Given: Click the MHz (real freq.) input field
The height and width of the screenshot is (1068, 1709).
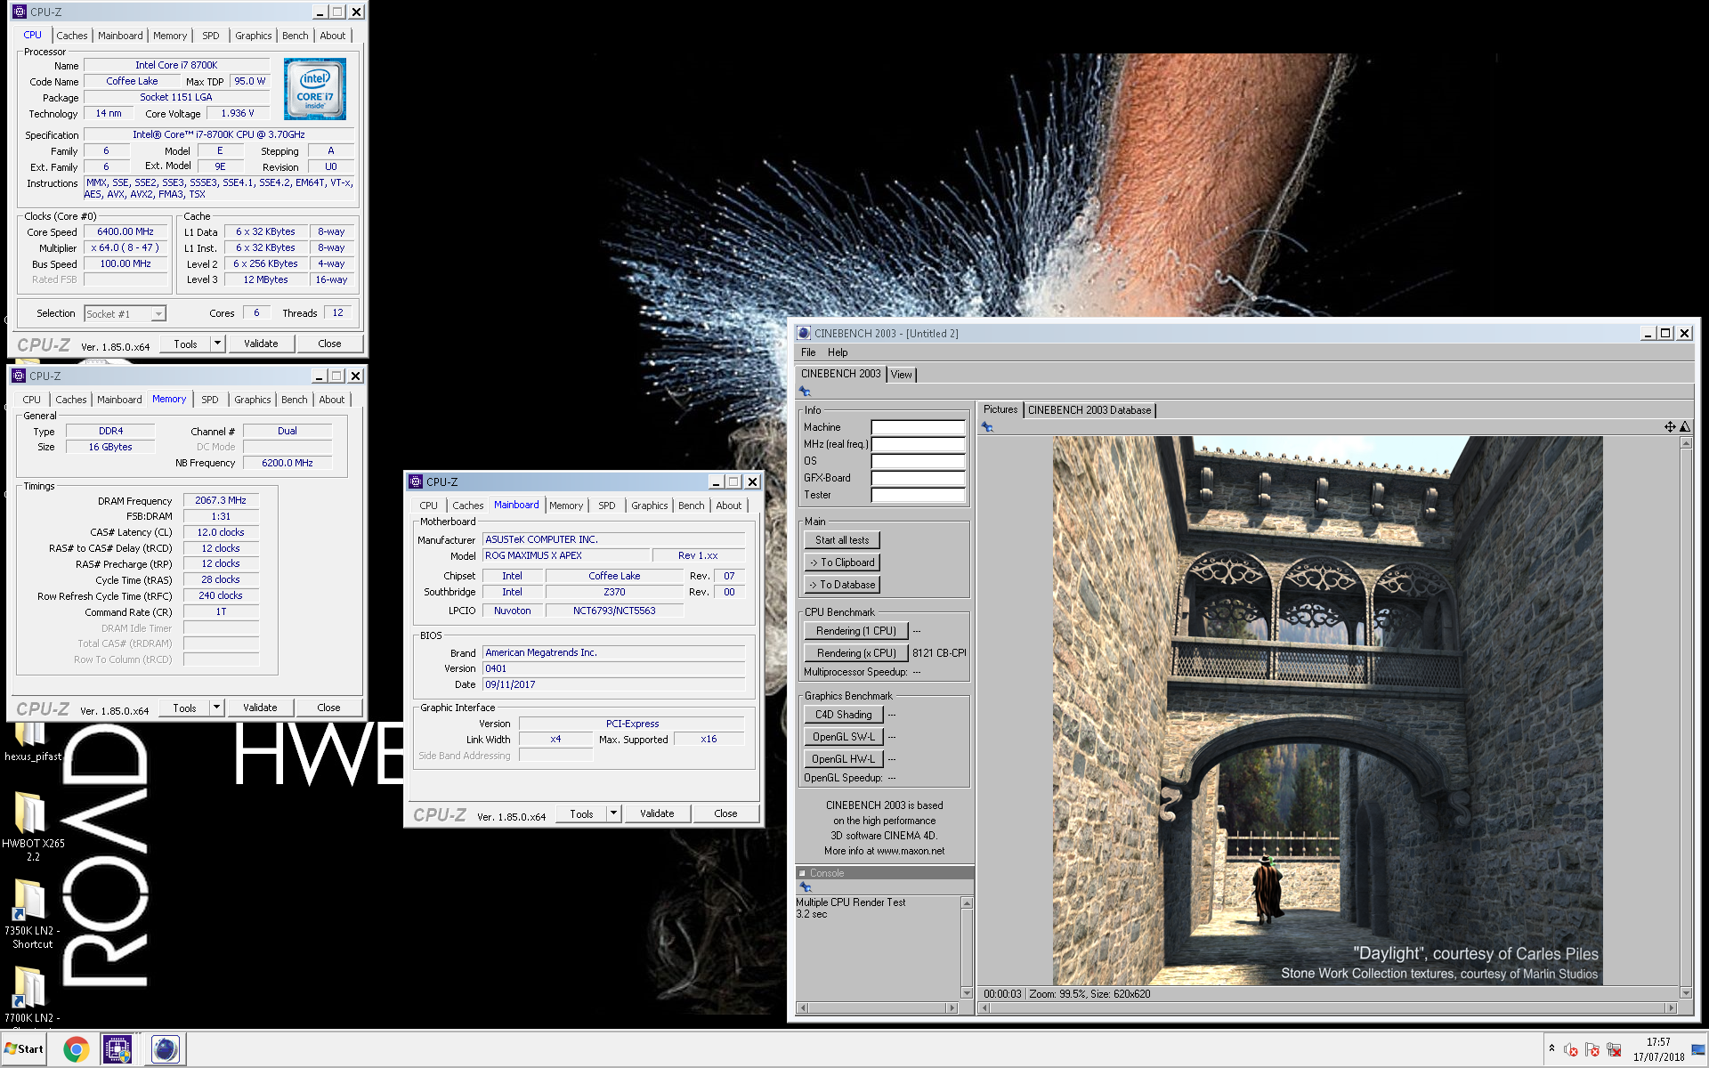Looking at the screenshot, I should tap(918, 444).
